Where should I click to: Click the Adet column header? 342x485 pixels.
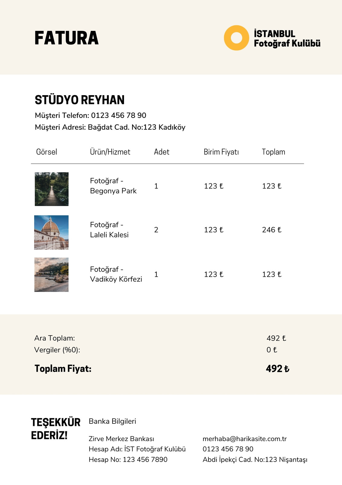[161, 152]
